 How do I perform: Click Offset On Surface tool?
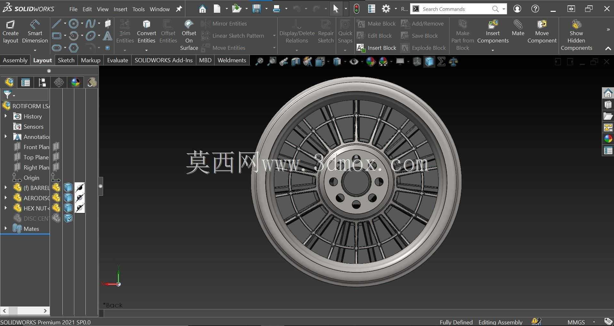pyautogui.click(x=189, y=35)
